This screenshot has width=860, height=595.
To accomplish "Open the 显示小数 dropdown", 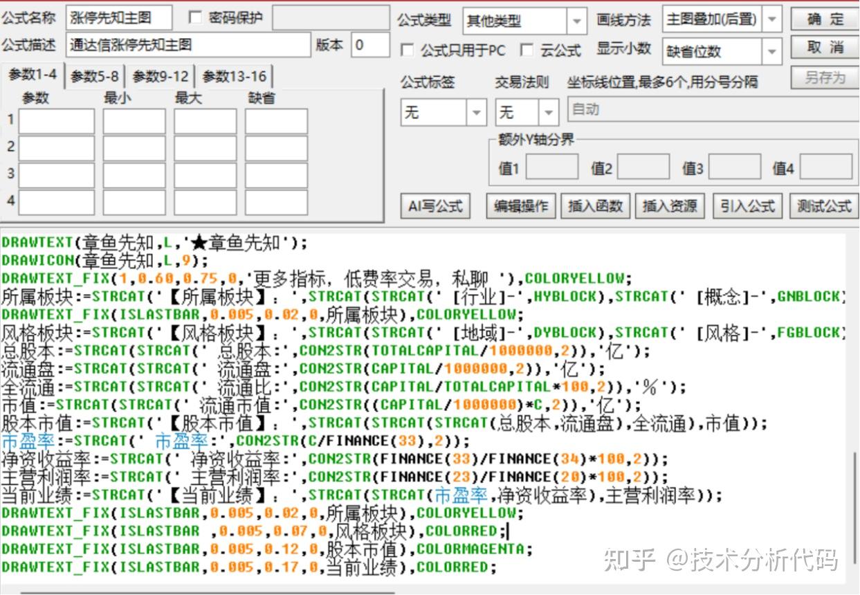I will coord(773,51).
